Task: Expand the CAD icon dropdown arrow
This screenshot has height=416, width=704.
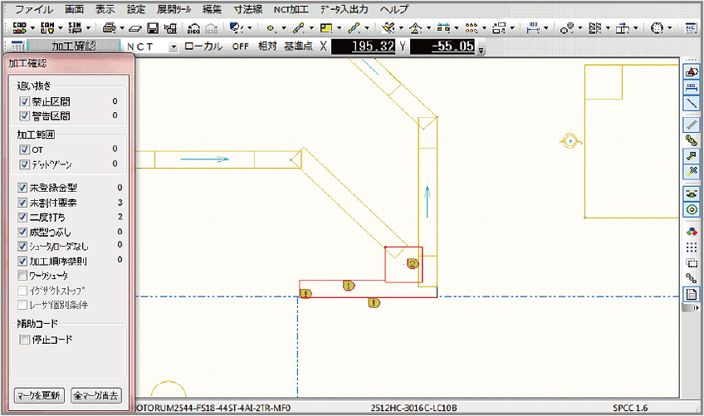Action: (x=32, y=28)
